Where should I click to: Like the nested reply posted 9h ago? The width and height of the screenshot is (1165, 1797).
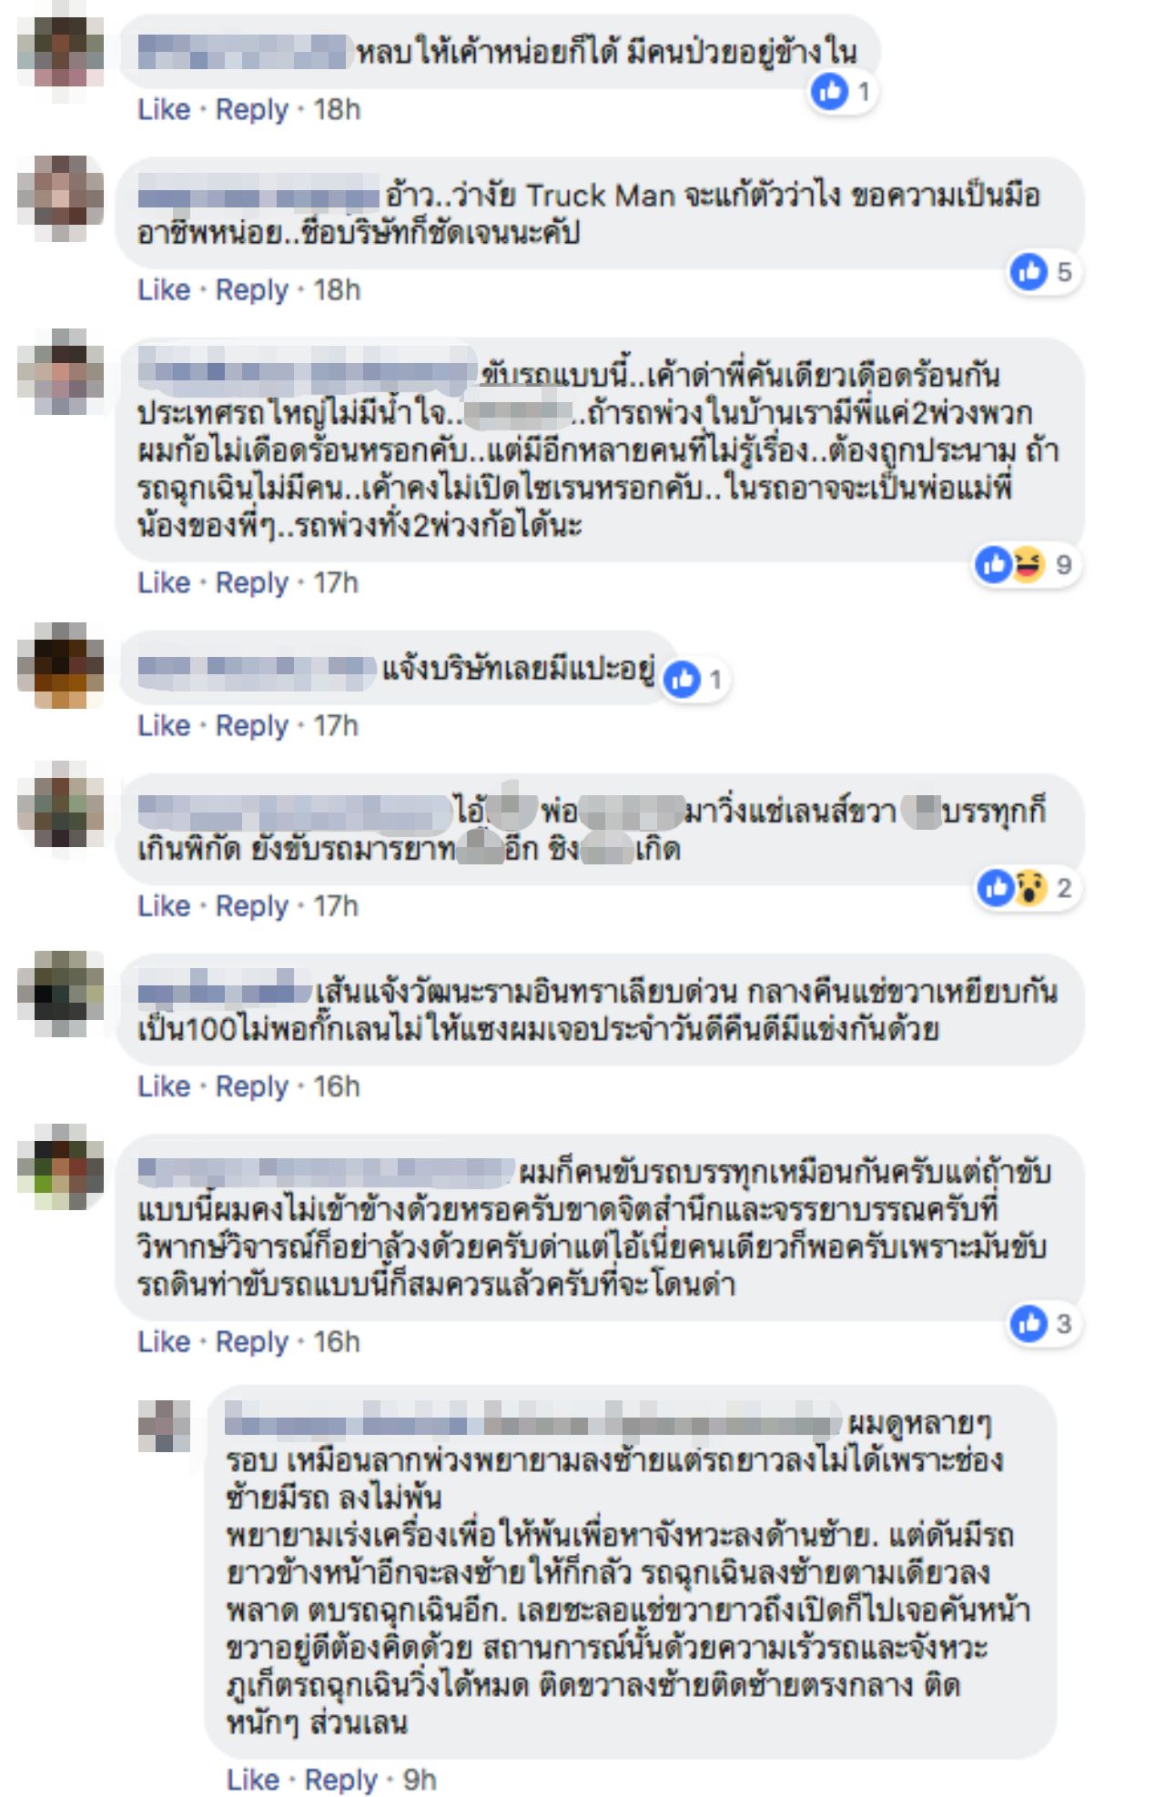point(253,1779)
